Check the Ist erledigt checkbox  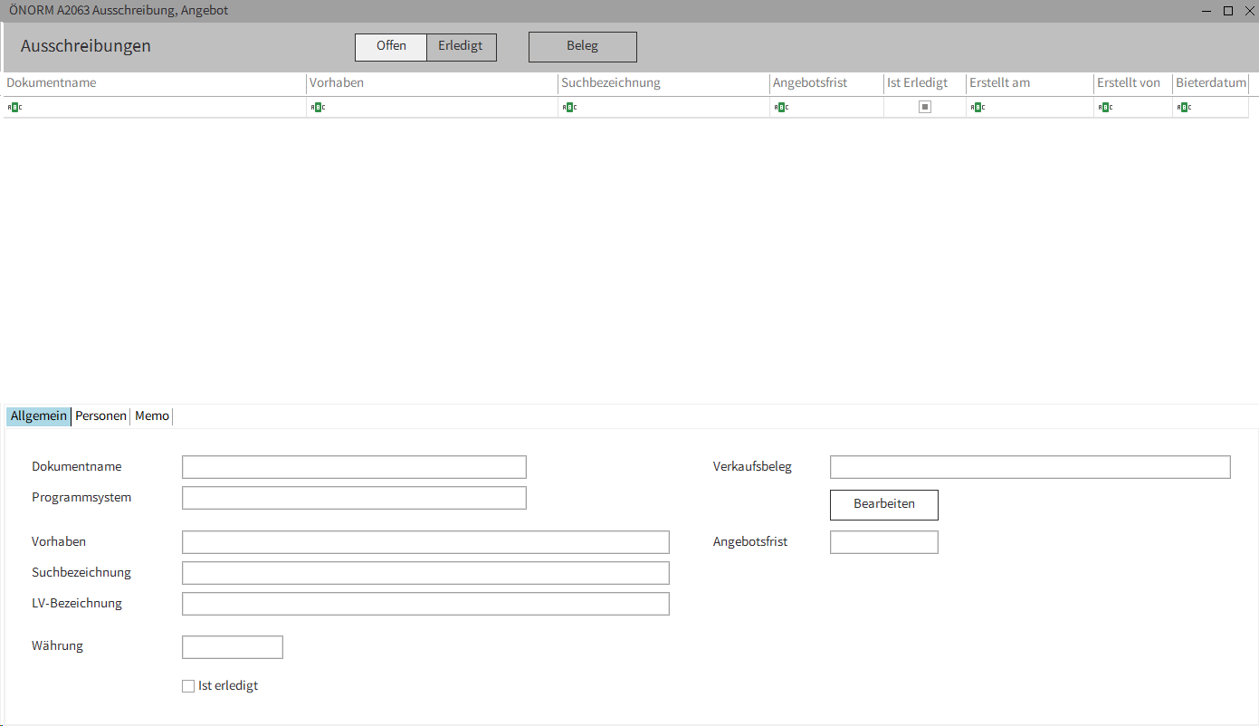pos(188,686)
